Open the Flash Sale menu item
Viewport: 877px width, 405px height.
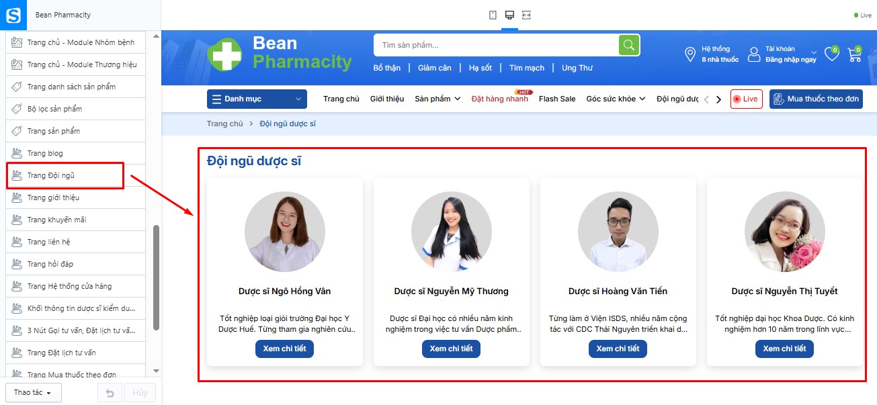[x=557, y=99]
